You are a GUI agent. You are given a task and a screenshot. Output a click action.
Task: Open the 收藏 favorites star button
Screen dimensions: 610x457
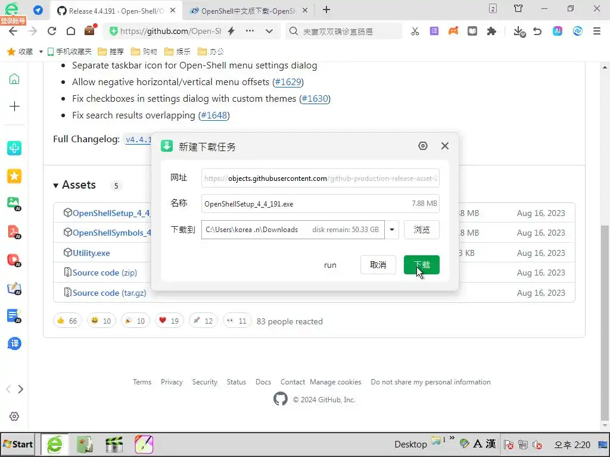tap(20, 51)
